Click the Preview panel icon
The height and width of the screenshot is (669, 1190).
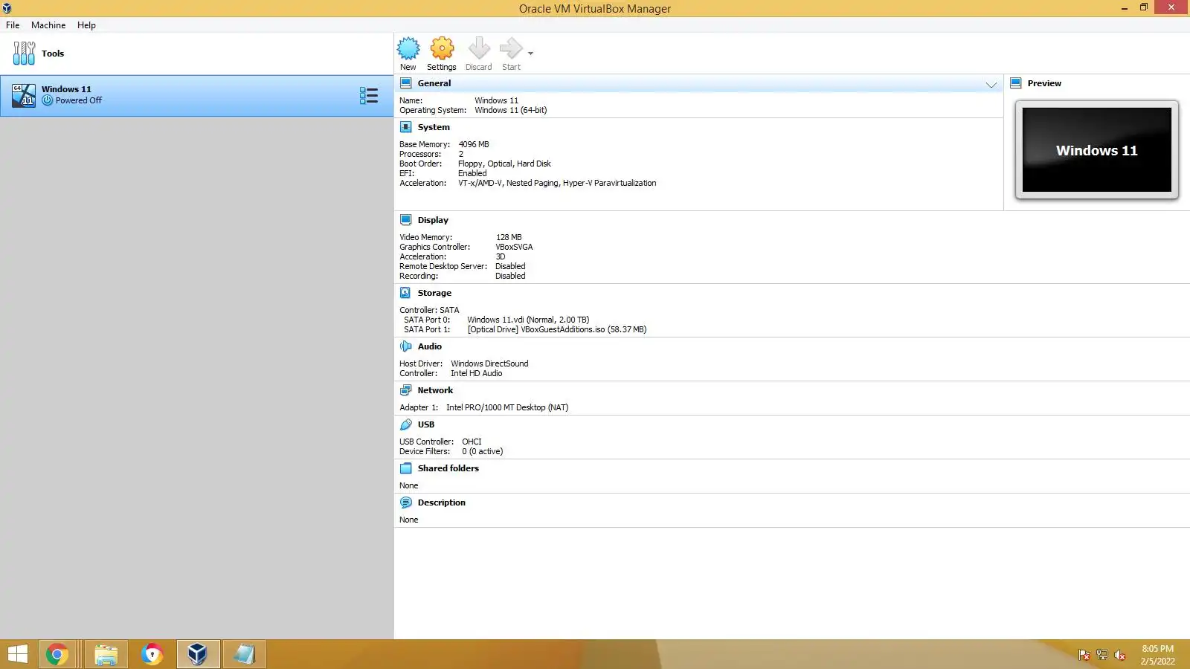pos(1016,83)
